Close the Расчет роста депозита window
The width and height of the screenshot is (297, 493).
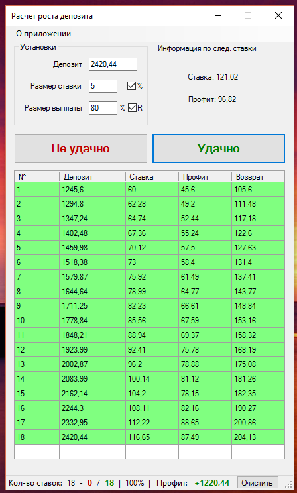click(278, 16)
